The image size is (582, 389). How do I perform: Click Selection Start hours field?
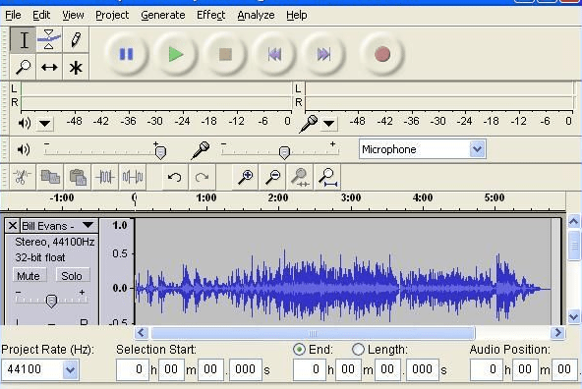coord(132,369)
